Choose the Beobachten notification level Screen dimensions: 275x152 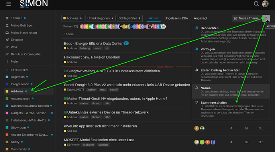(231, 35)
